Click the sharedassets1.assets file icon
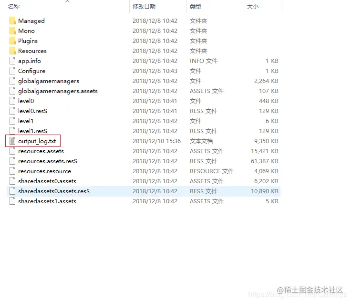352x303 pixels. [x=12, y=201]
